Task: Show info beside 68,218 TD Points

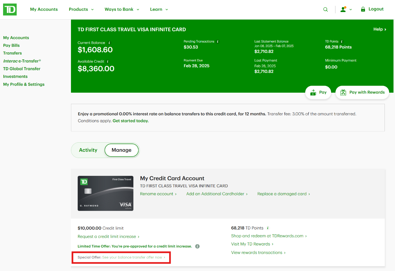Action: [268, 228]
